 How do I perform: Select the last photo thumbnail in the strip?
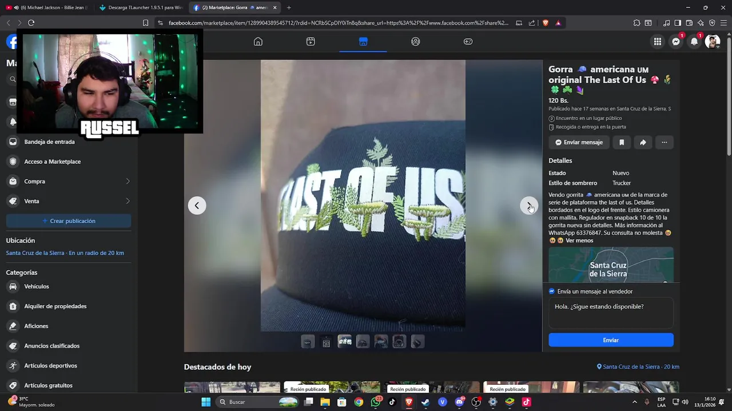coord(417,342)
